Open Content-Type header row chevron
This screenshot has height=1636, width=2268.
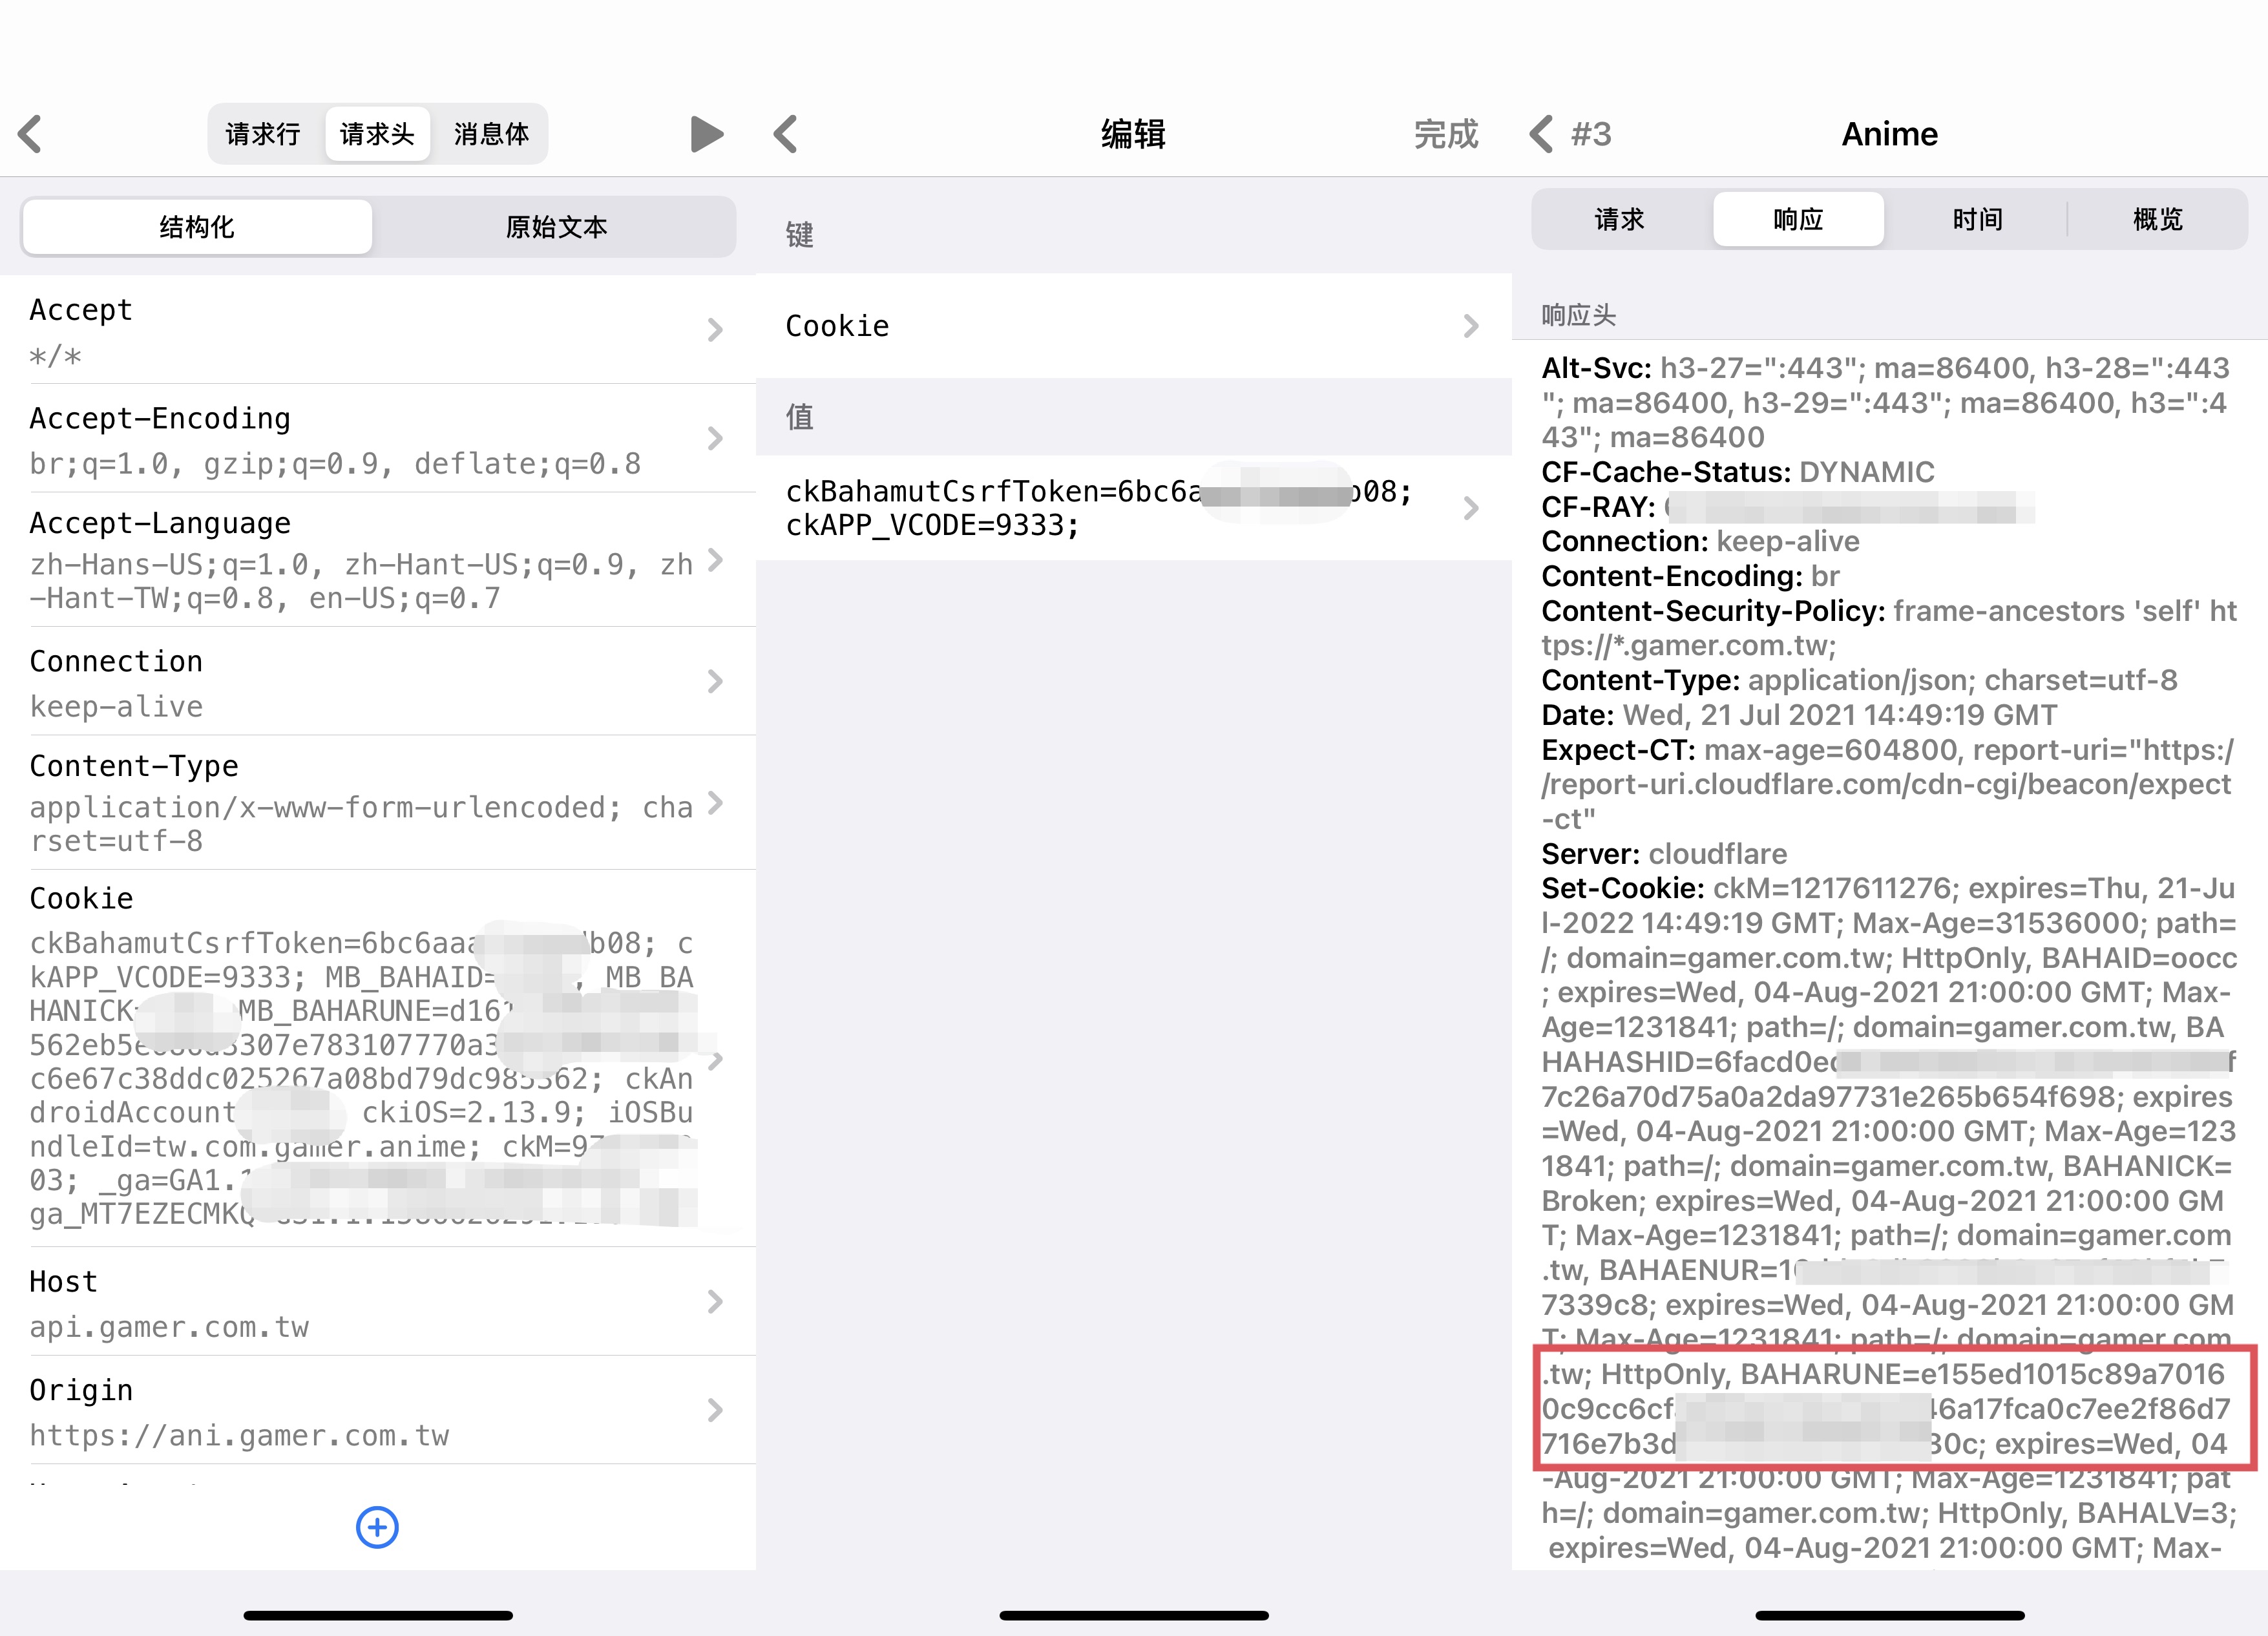pos(715,803)
